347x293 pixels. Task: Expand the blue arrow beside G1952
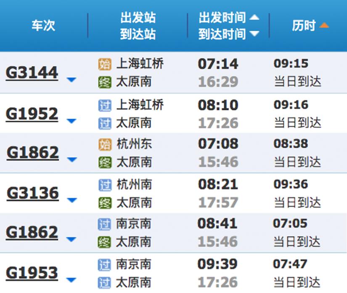coord(72,121)
